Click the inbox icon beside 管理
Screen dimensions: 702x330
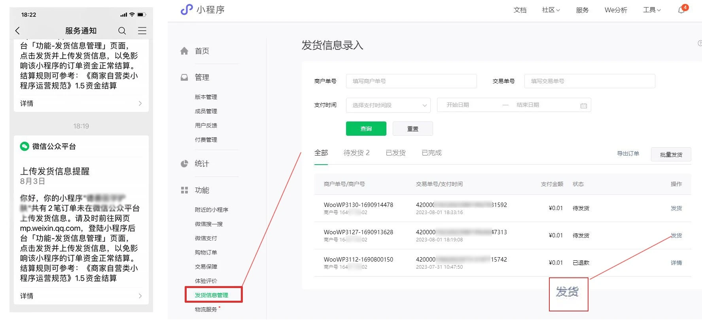(x=184, y=77)
